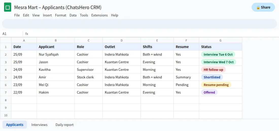Select the Jason applicant cell
Image resolution: width=279 pixels, height=131 pixels.
pos(56,62)
